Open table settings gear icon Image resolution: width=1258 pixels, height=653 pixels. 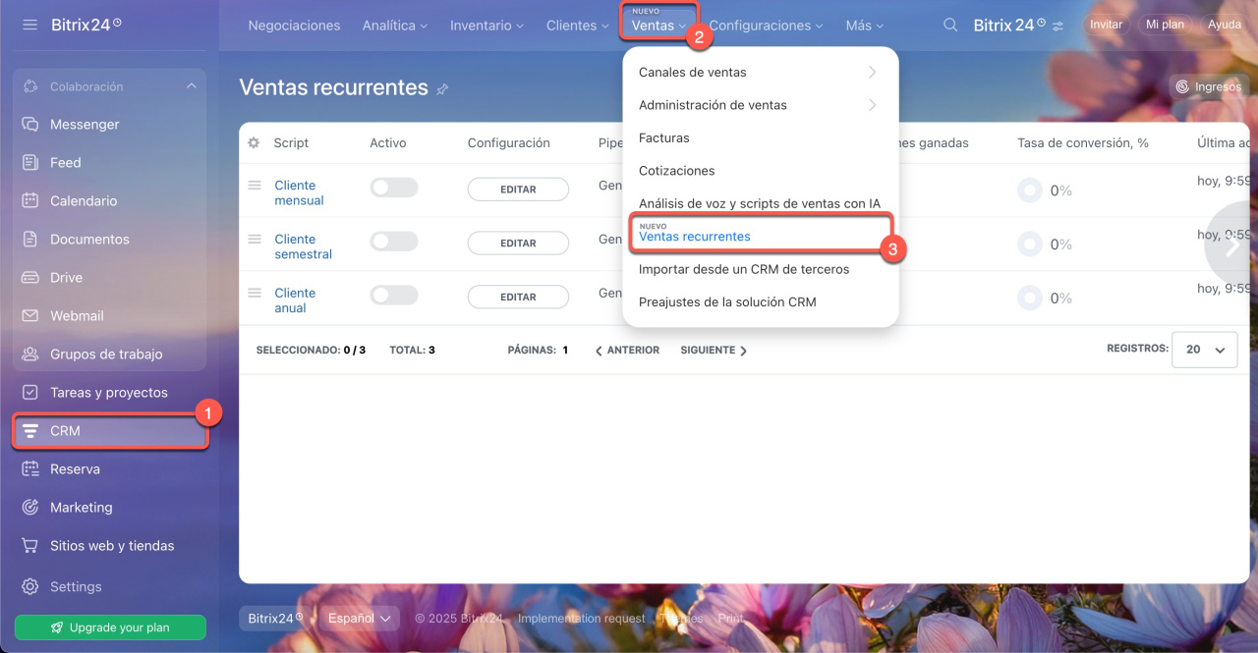coord(254,142)
